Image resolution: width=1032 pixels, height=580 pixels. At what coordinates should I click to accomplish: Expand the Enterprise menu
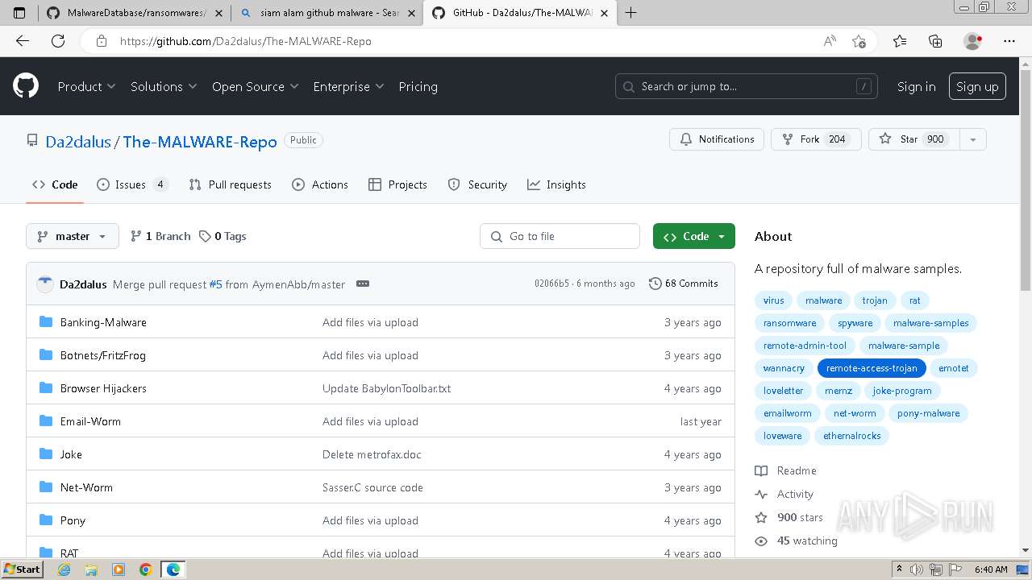[x=348, y=86]
